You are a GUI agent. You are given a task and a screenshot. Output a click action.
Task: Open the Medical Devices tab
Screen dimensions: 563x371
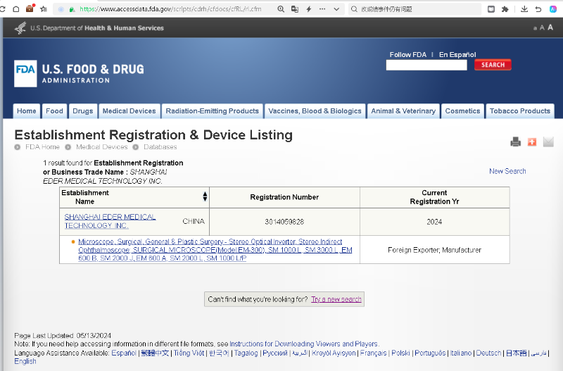[x=129, y=111]
